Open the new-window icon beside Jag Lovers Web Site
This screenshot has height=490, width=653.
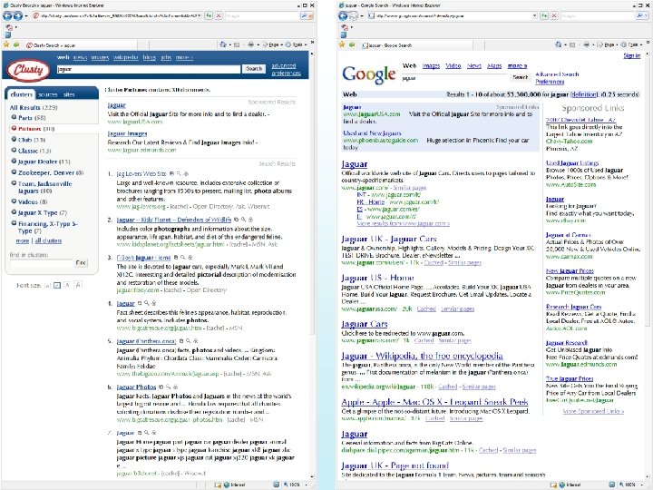(x=171, y=173)
